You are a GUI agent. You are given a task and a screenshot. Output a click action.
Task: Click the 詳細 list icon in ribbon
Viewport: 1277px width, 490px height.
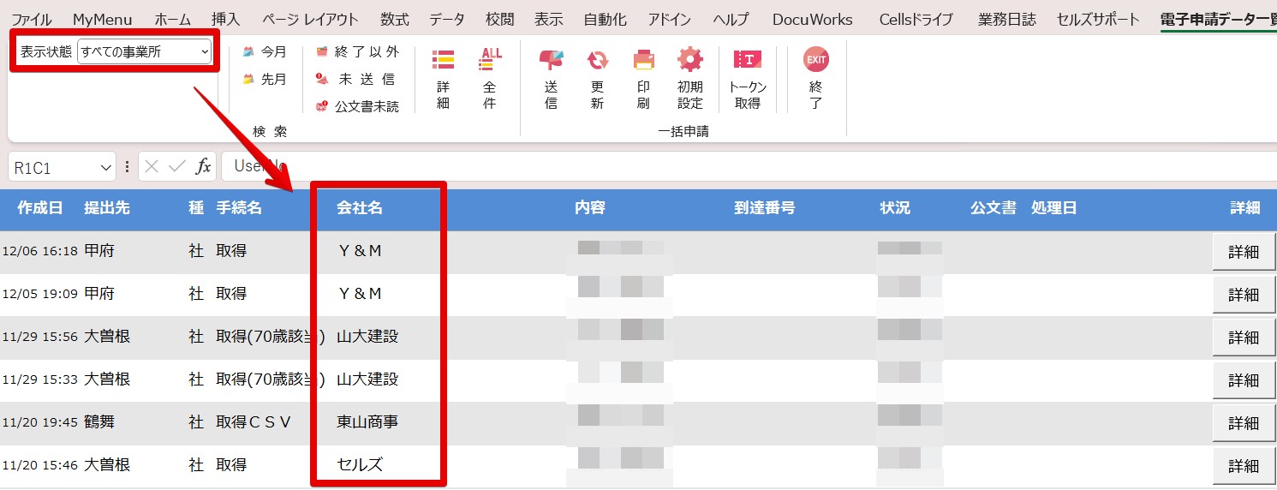443,59
